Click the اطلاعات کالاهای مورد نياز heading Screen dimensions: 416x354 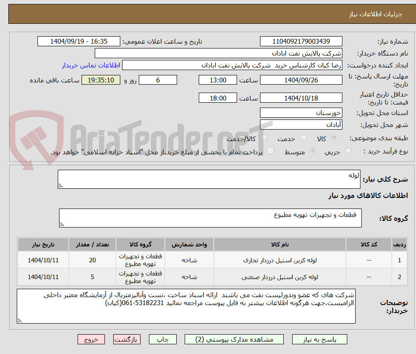[368, 196]
